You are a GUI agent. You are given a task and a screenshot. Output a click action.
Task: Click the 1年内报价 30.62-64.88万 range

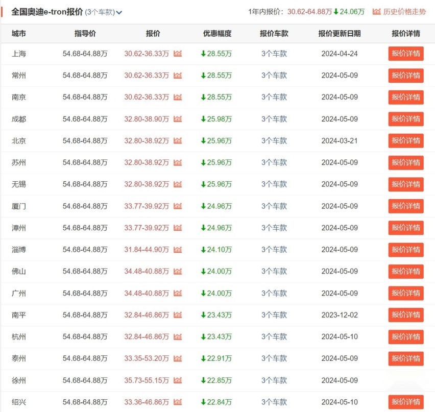(309, 12)
